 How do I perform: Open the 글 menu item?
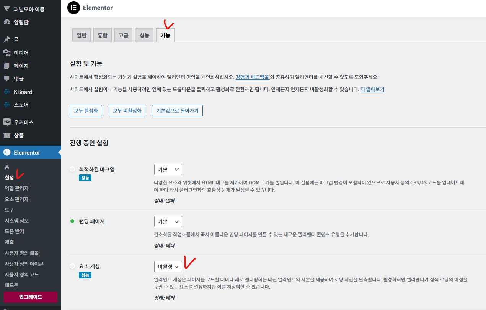(31, 39)
